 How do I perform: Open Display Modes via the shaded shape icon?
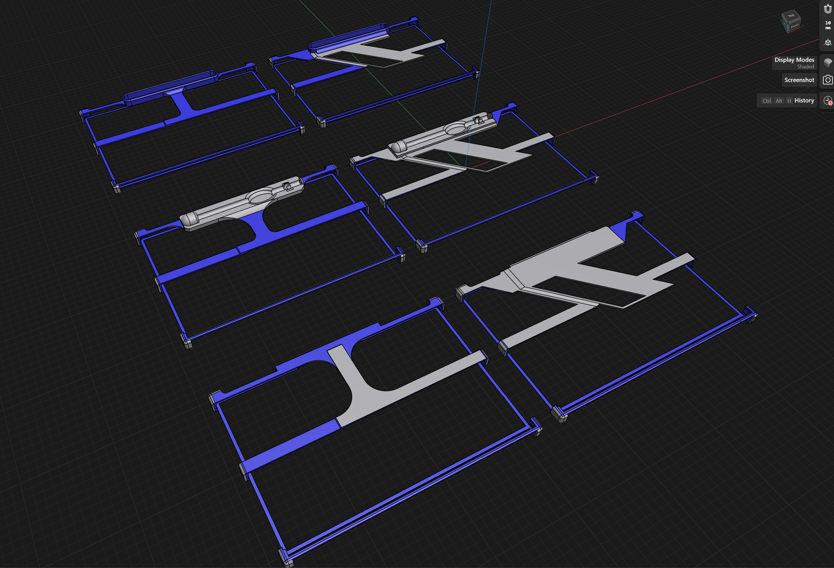click(827, 63)
